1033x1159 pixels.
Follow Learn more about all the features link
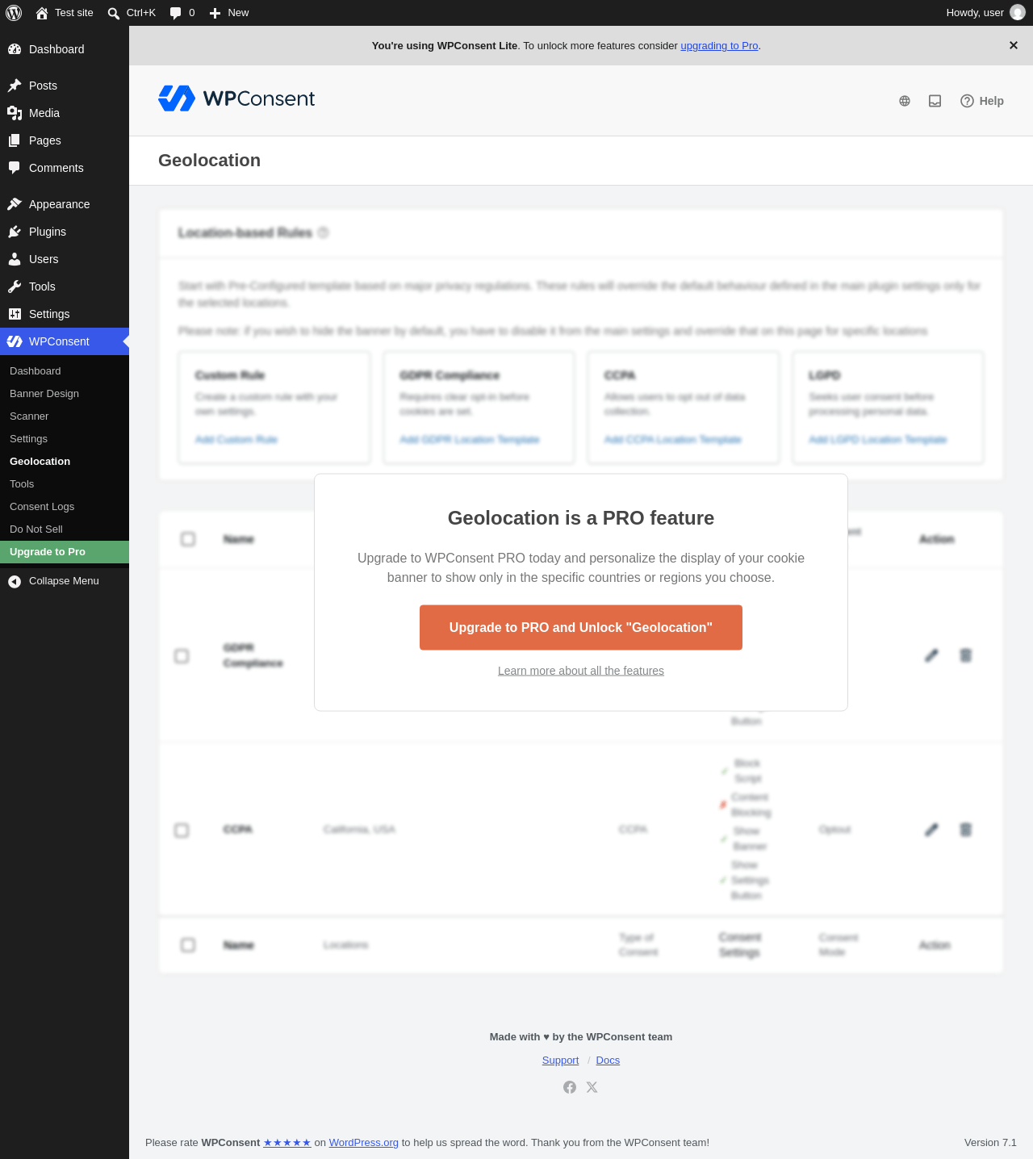pyautogui.click(x=581, y=671)
